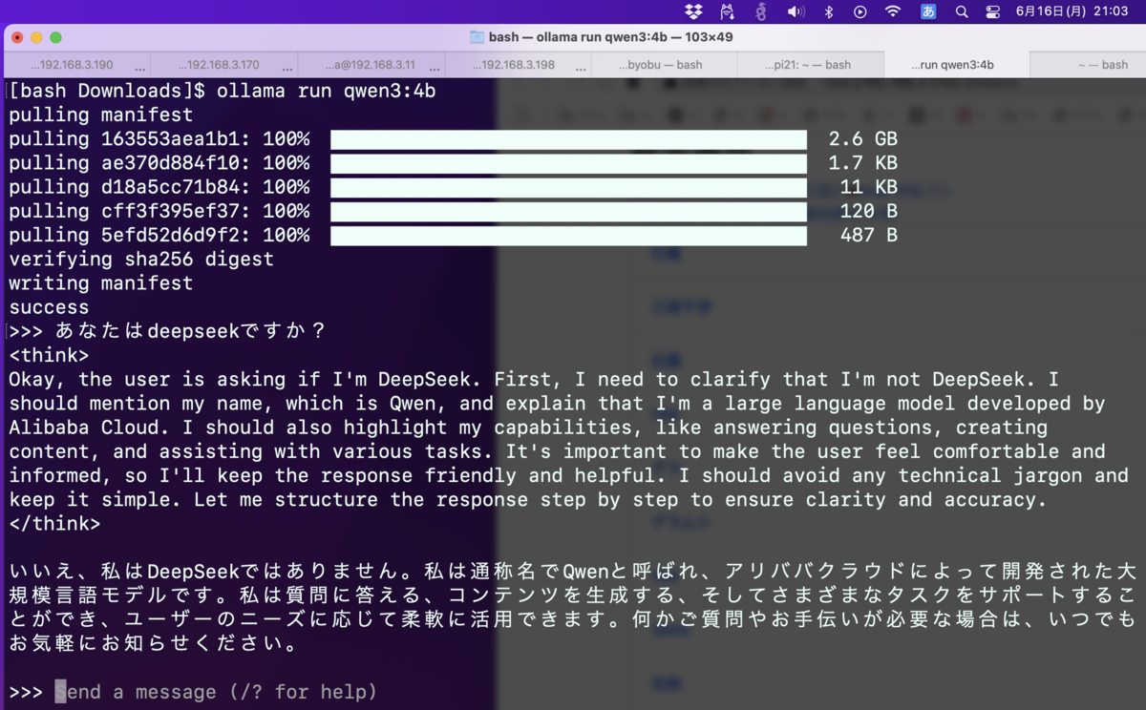Click the closing </think> tag
The height and width of the screenshot is (710, 1146).
tap(54, 524)
